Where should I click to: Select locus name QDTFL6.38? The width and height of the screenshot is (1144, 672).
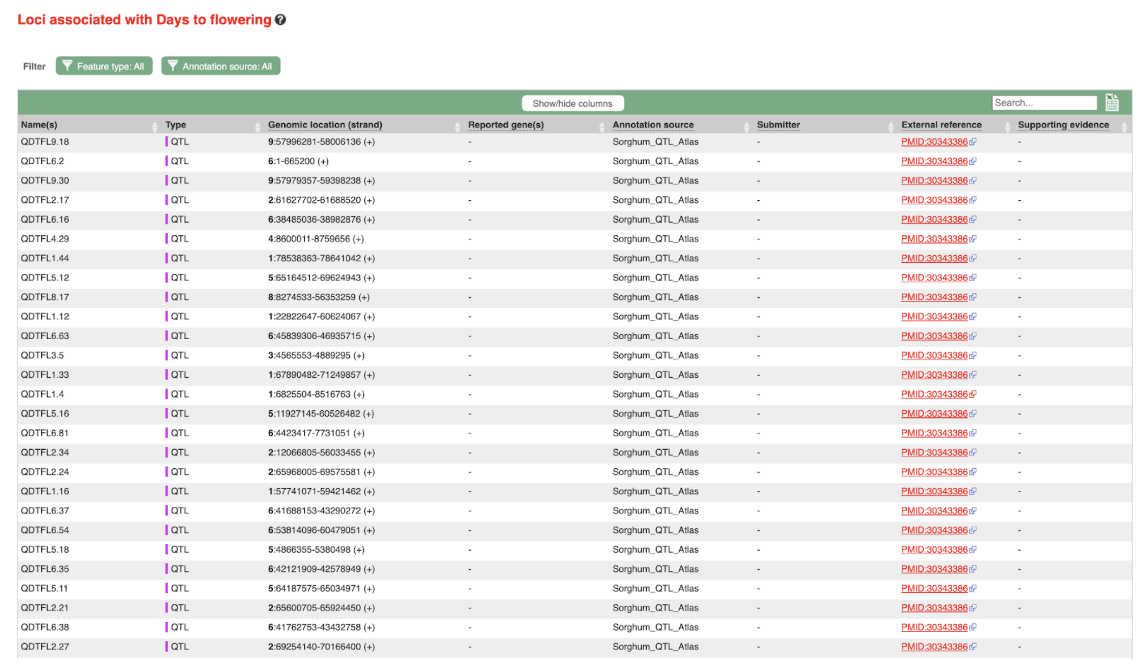(x=45, y=627)
